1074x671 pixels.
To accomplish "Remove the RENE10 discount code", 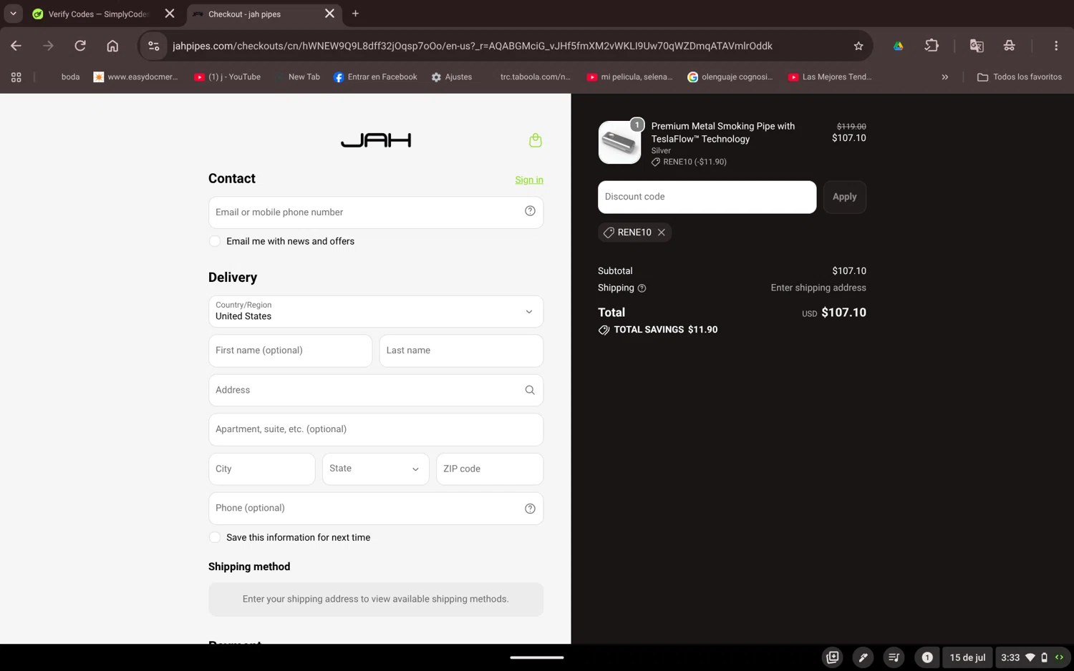I will pyautogui.click(x=662, y=232).
